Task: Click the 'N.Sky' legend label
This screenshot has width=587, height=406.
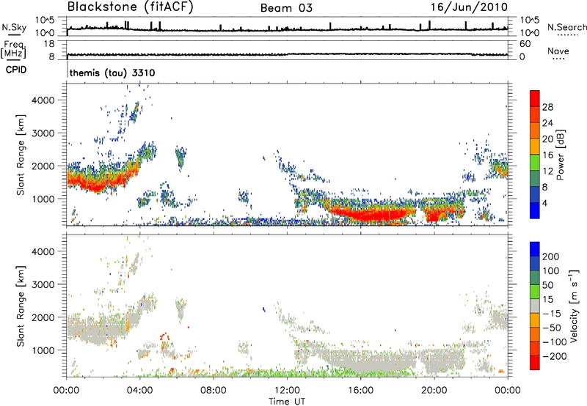Action: click(14, 27)
